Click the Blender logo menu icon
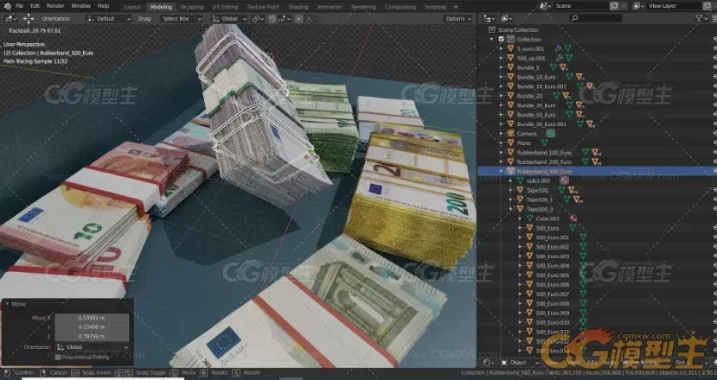 [x=7, y=6]
